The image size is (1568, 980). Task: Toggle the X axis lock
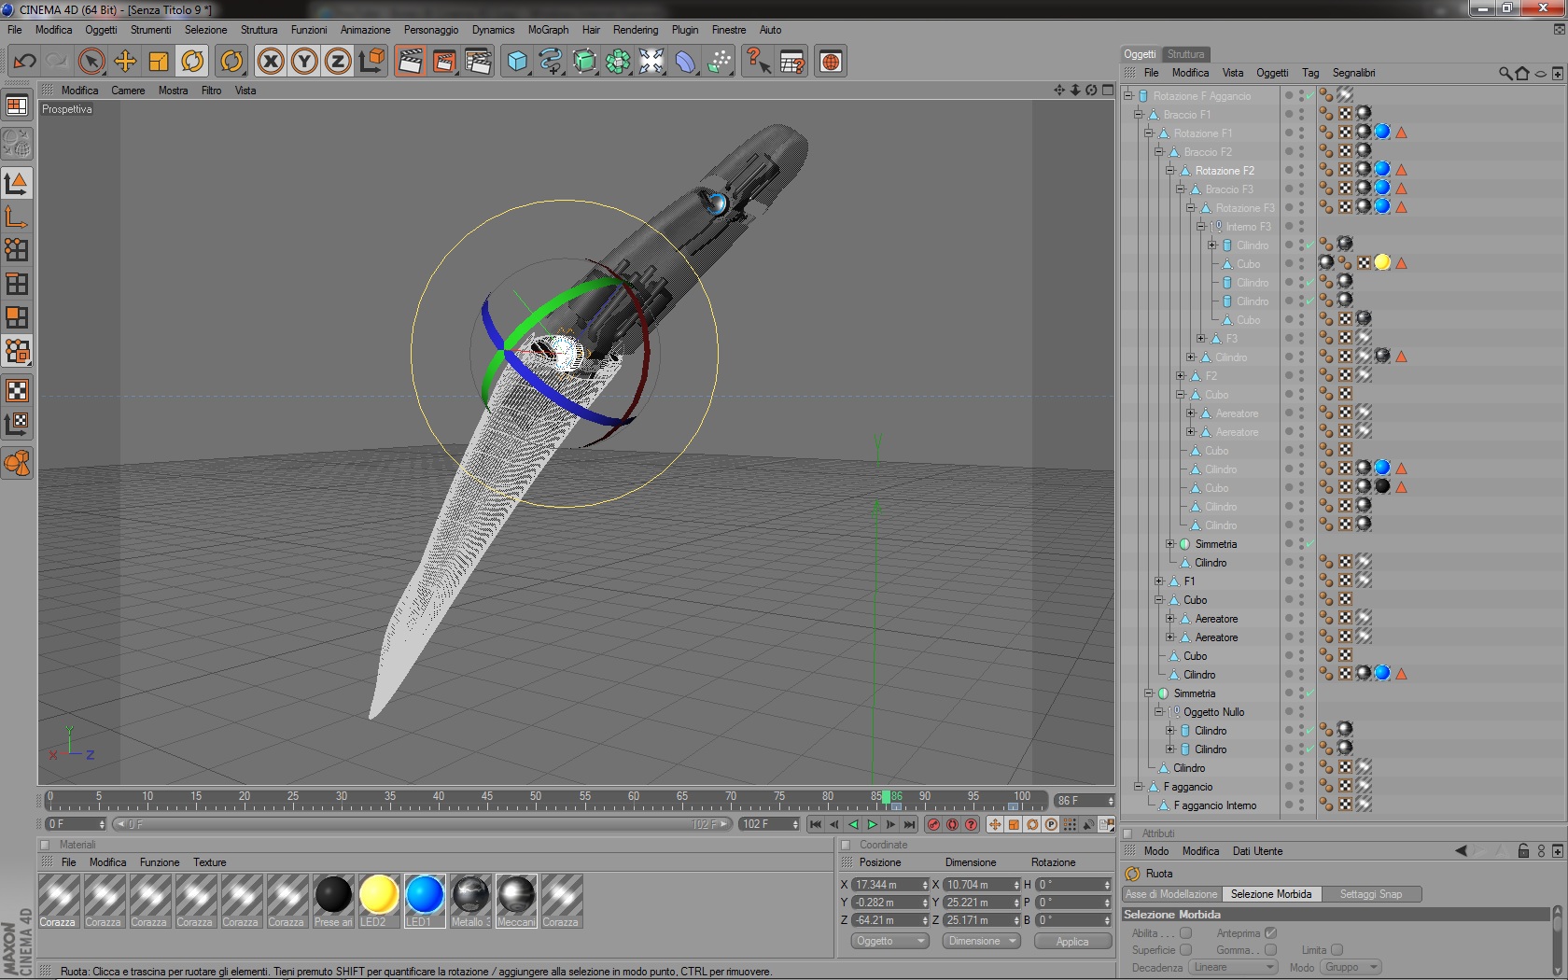tap(271, 62)
